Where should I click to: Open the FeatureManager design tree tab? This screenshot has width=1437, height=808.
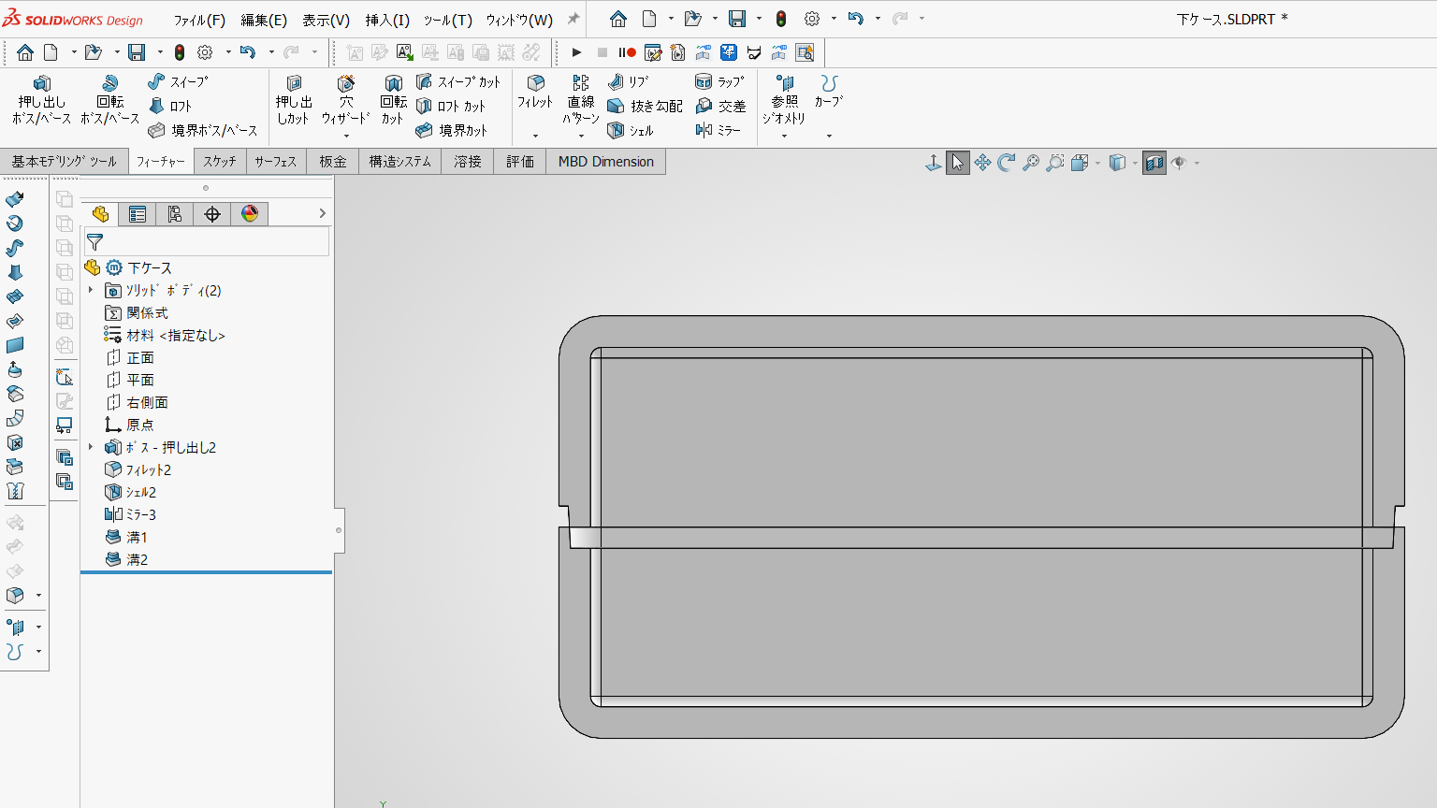tap(100, 214)
